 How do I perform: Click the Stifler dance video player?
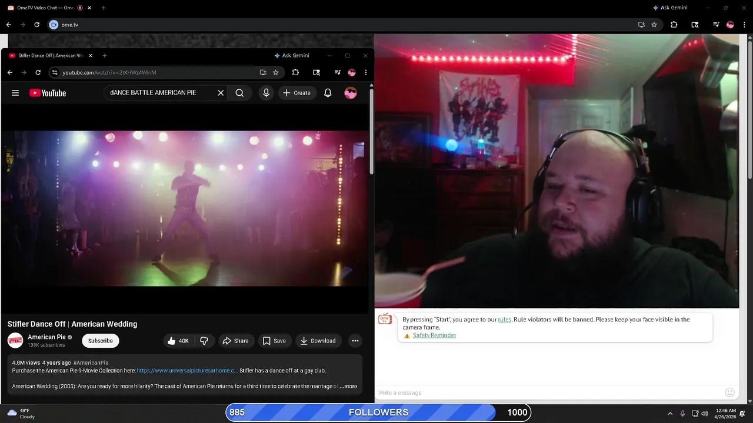(x=185, y=209)
